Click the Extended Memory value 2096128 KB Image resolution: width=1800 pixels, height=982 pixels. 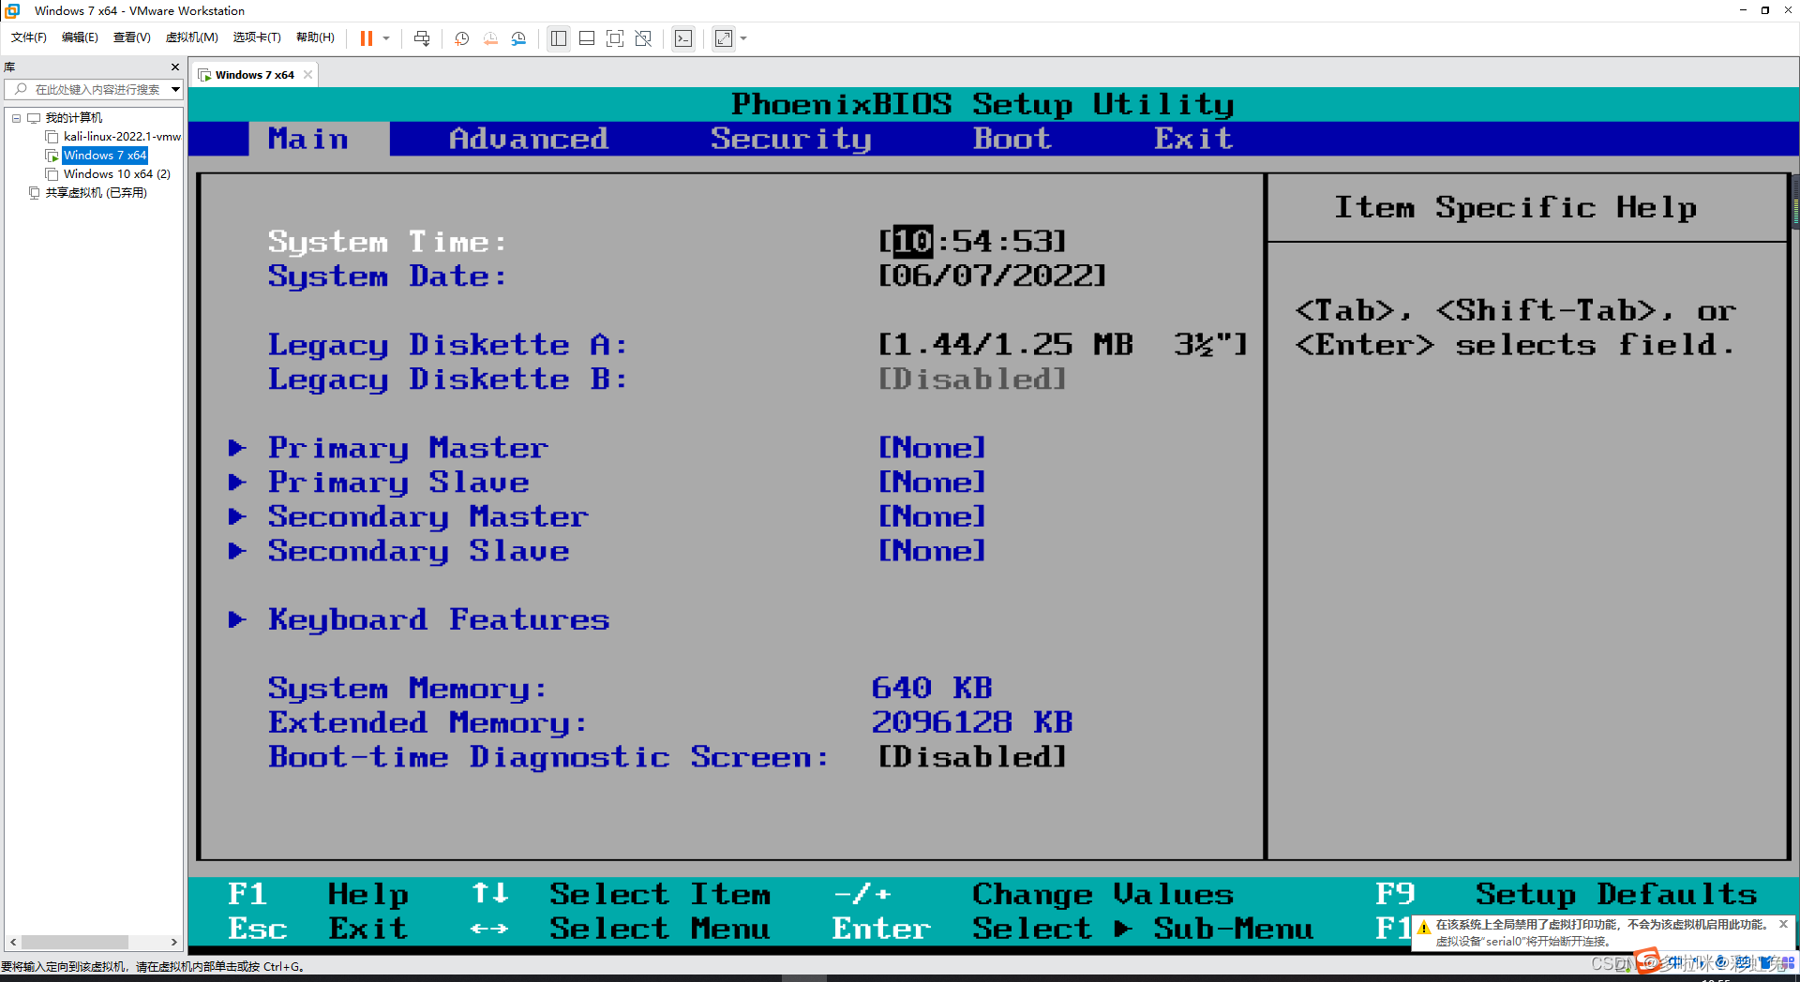pyautogui.click(x=972, y=722)
